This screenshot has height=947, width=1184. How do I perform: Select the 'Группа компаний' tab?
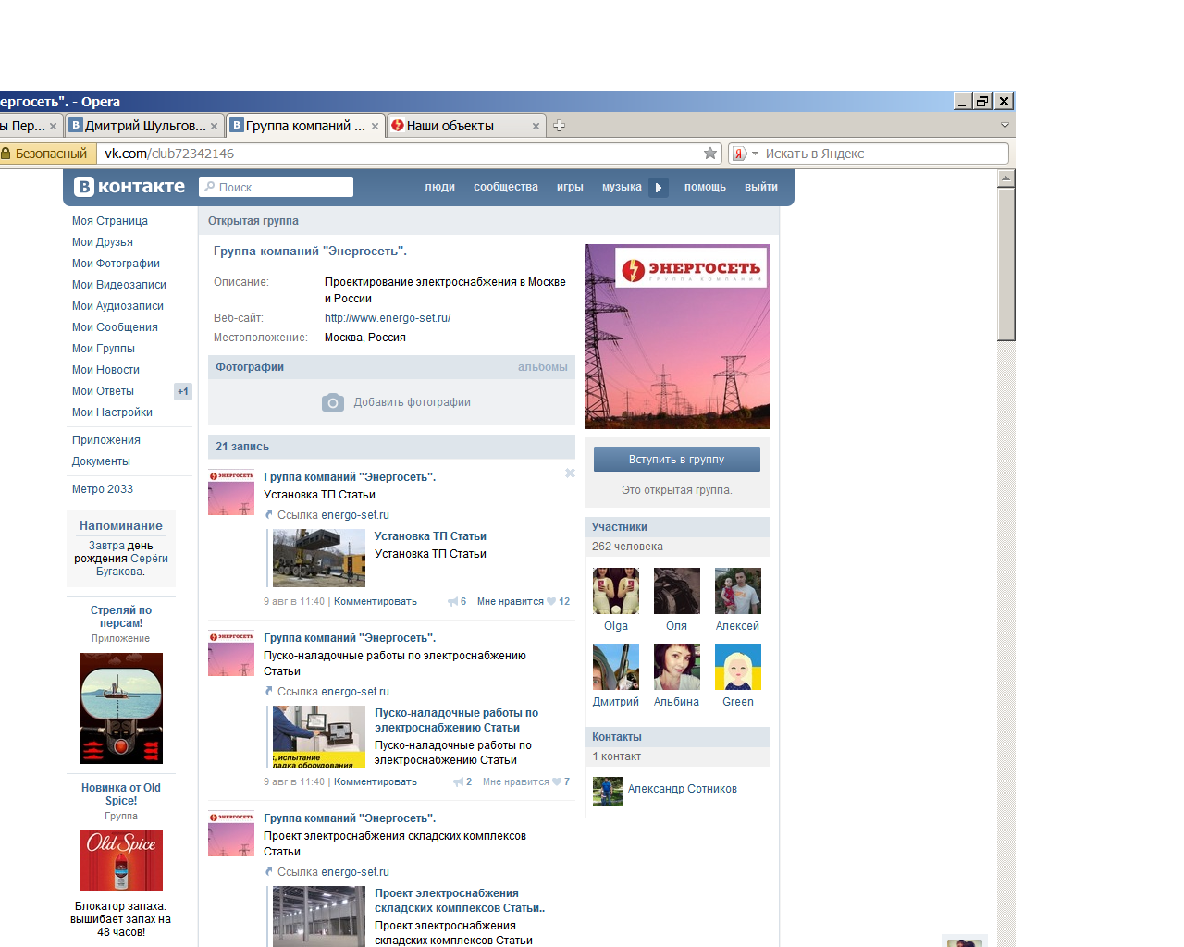(x=305, y=126)
